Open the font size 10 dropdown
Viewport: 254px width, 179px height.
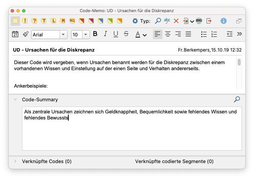tap(86, 35)
